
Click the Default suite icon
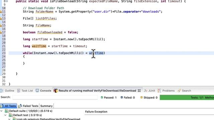7,111
